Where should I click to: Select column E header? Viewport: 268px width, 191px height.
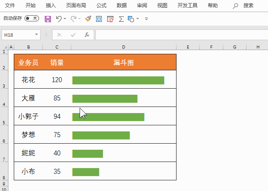click(x=188, y=47)
